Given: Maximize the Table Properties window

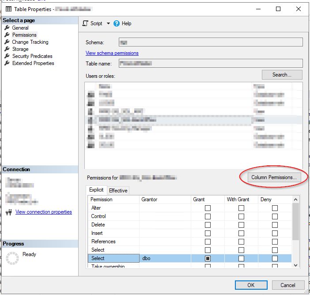Looking at the screenshot, I should pos(278,9).
